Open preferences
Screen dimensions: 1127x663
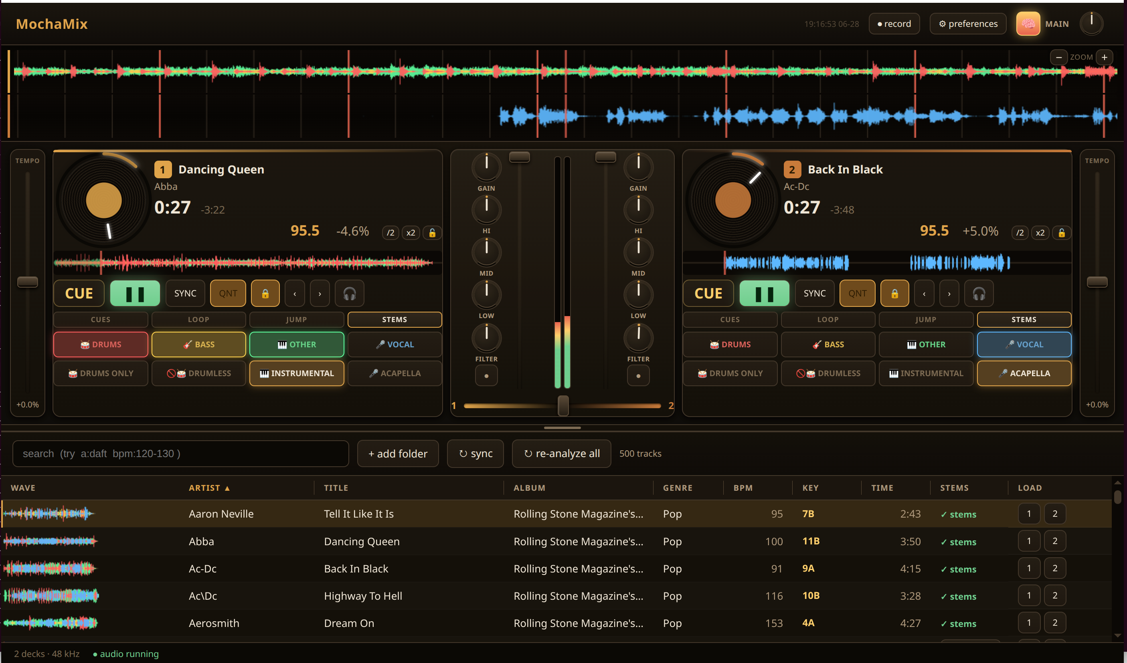[968, 24]
